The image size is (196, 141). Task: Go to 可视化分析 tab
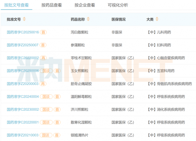118,5
